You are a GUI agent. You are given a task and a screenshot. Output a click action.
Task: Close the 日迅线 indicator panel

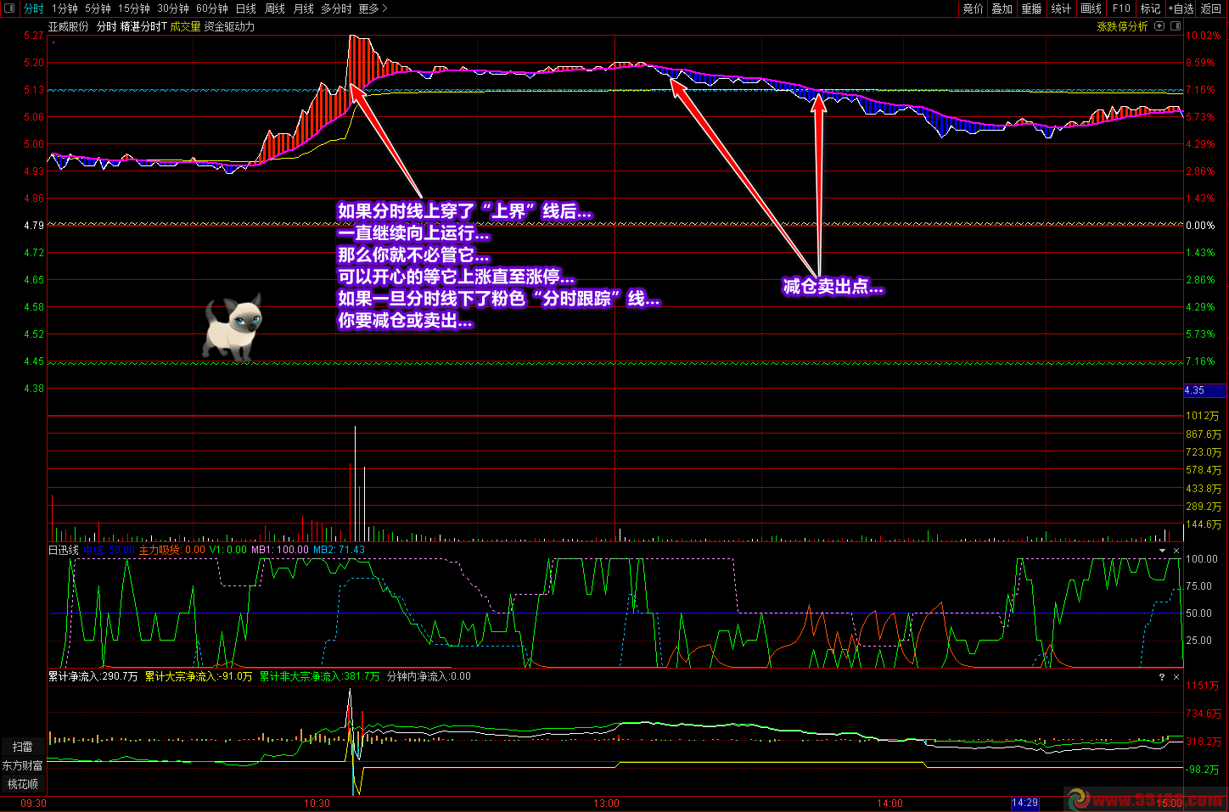tap(1176, 551)
